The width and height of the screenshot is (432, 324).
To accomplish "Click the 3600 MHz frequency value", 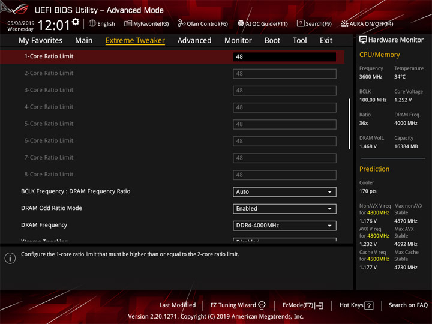I will coord(371,77).
